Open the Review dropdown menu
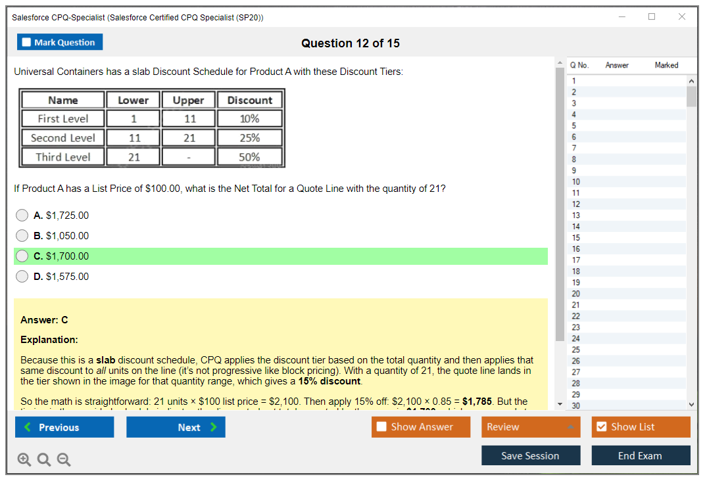The width and height of the screenshot is (707, 483). point(531,427)
